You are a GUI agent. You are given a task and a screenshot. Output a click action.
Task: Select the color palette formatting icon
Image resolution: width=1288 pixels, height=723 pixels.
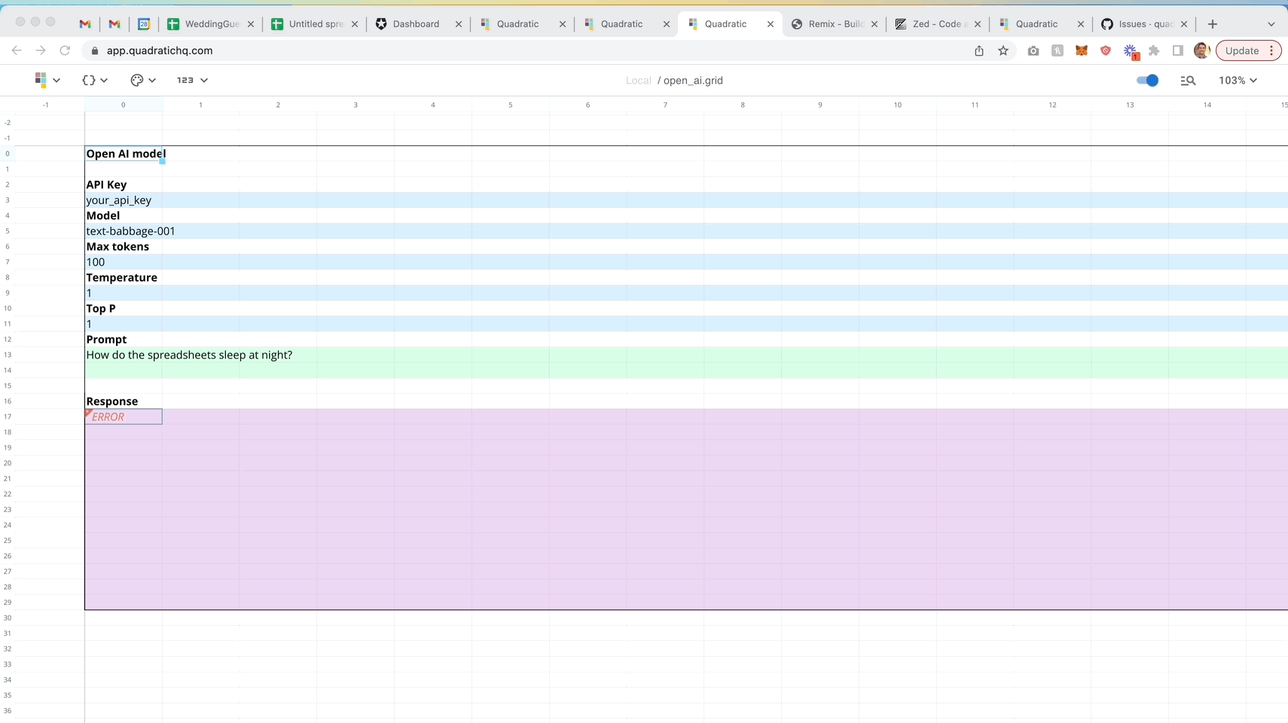[136, 80]
